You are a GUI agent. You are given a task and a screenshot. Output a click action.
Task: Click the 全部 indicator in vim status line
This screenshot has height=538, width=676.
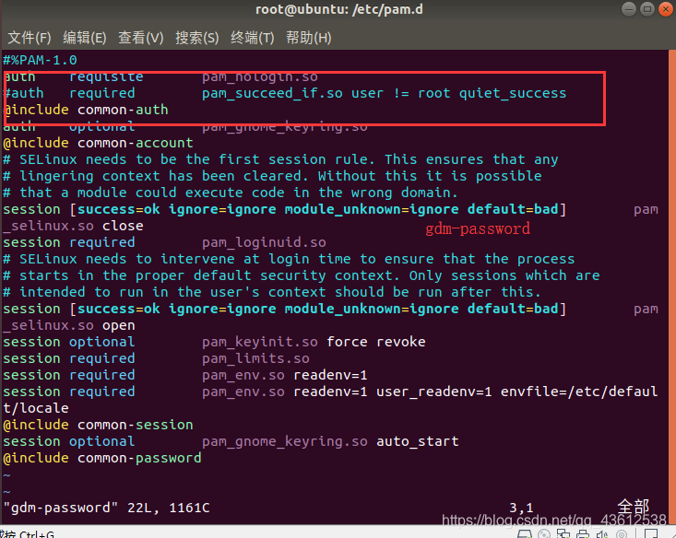pyautogui.click(x=633, y=507)
